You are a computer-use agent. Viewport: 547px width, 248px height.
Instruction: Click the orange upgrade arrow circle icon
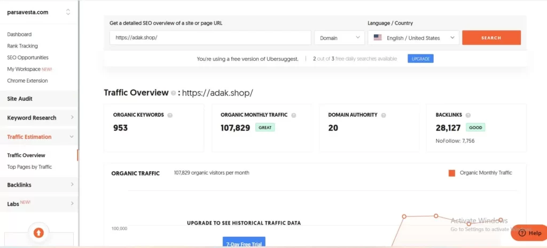pyautogui.click(x=38, y=233)
